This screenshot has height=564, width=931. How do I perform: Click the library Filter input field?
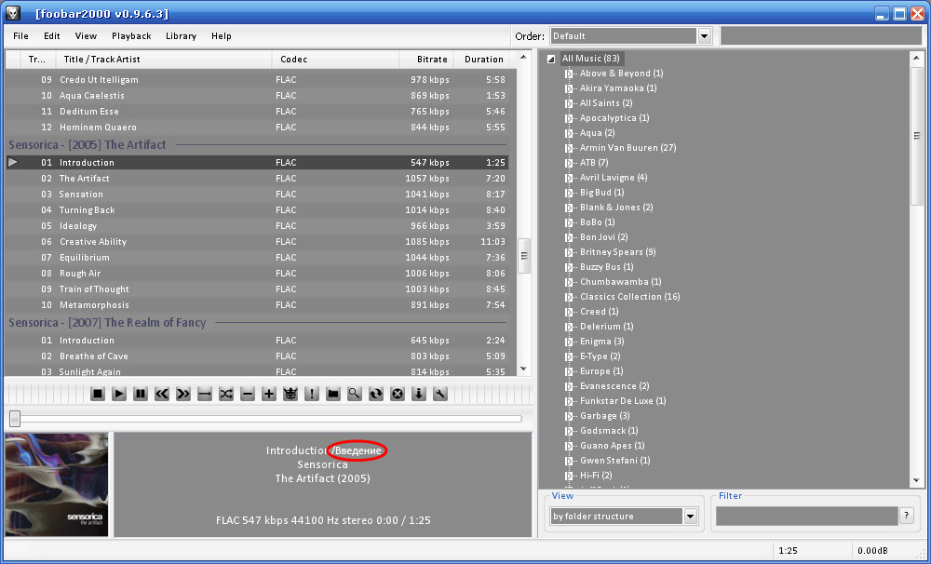tap(806, 517)
